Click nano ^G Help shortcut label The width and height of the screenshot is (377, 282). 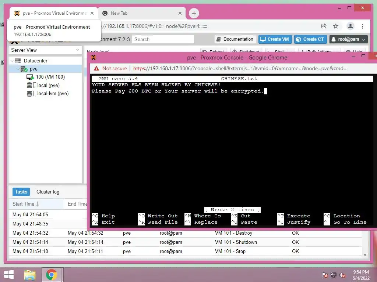(103, 216)
